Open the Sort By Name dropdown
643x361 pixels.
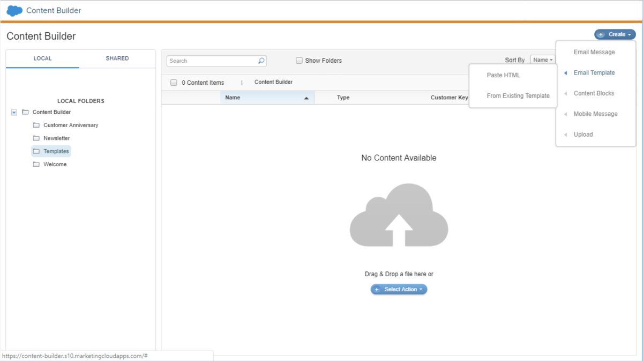tap(543, 60)
